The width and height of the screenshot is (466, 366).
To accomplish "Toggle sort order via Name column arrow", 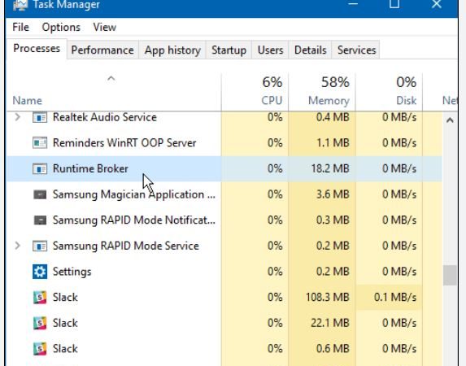I will (x=111, y=79).
